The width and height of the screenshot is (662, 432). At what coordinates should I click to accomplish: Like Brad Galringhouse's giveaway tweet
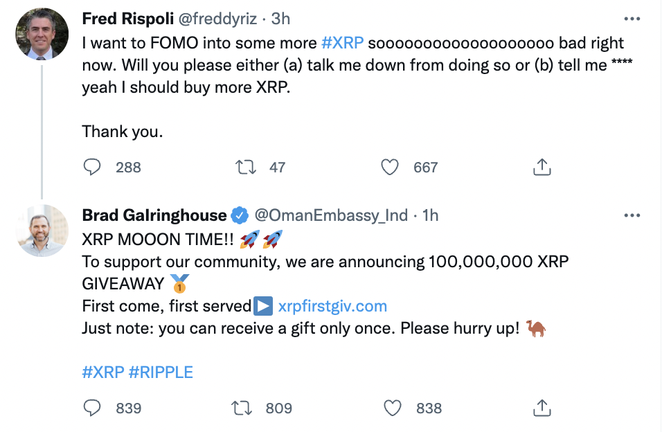click(393, 408)
